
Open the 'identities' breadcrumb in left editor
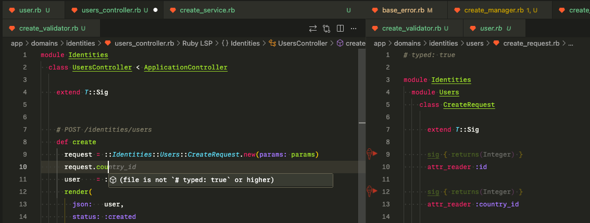[81, 44]
